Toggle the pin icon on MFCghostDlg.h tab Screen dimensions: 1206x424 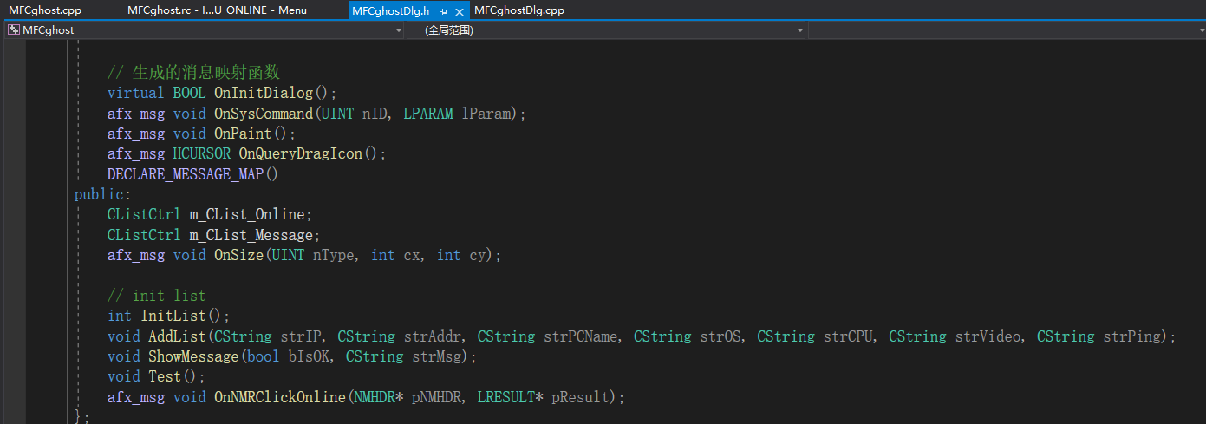click(x=443, y=11)
